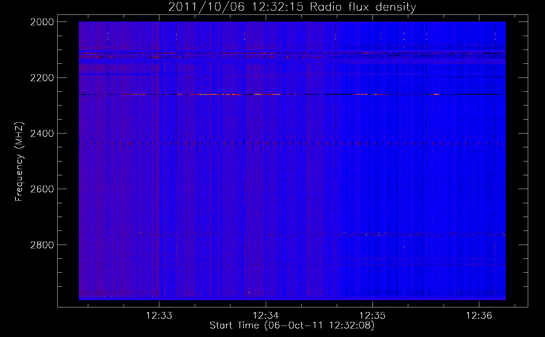Click the "Frequency (MHZ)" axis label
Viewport: 545px width, 337px height.
(x=19, y=162)
